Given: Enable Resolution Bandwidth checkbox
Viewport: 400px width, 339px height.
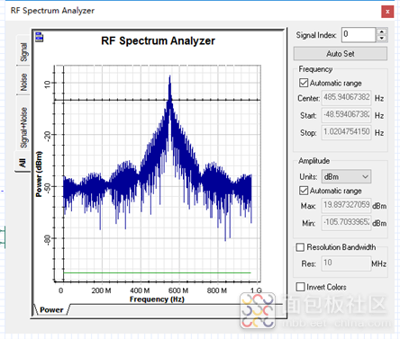Looking at the screenshot, I should 300,247.
